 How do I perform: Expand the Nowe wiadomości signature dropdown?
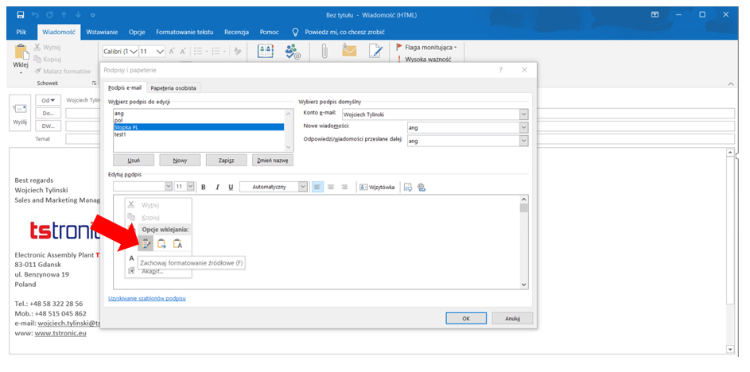coord(523,127)
